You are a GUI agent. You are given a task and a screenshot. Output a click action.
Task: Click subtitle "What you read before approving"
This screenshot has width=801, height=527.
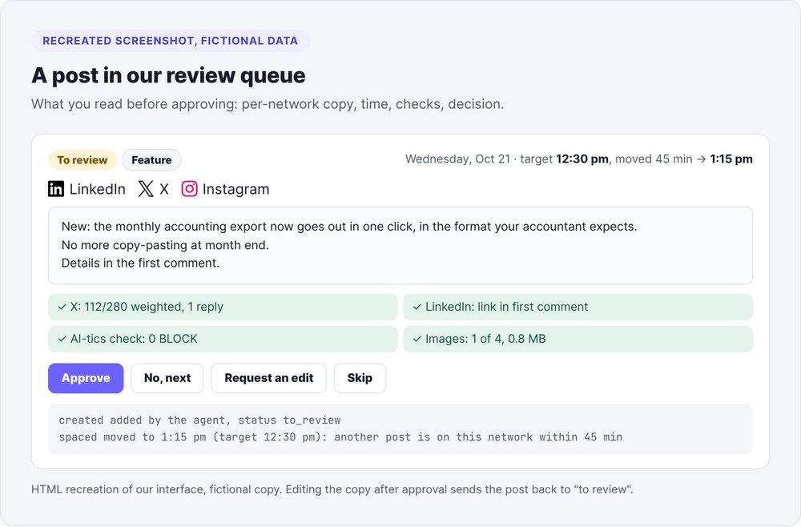(x=268, y=104)
